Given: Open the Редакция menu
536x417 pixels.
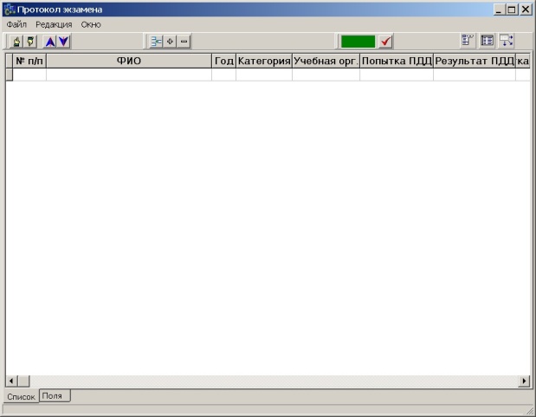Looking at the screenshot, I should click(54, 24).
